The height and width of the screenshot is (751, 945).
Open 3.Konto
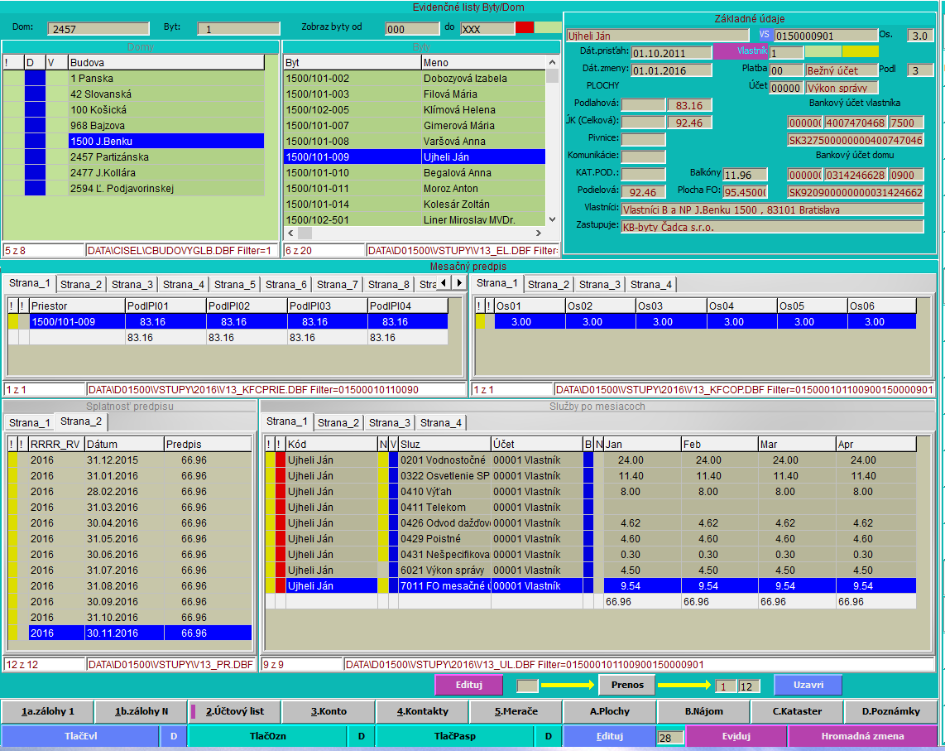pos(329,711)
